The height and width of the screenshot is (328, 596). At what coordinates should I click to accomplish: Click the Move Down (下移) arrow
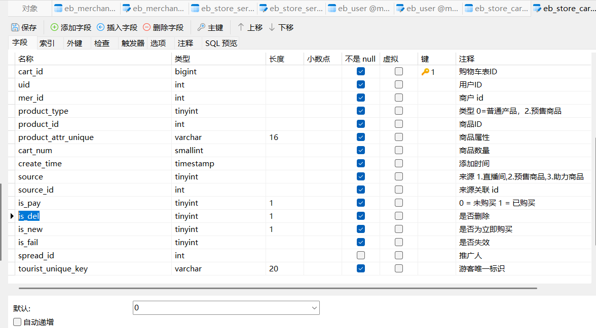tap(272, 27)
